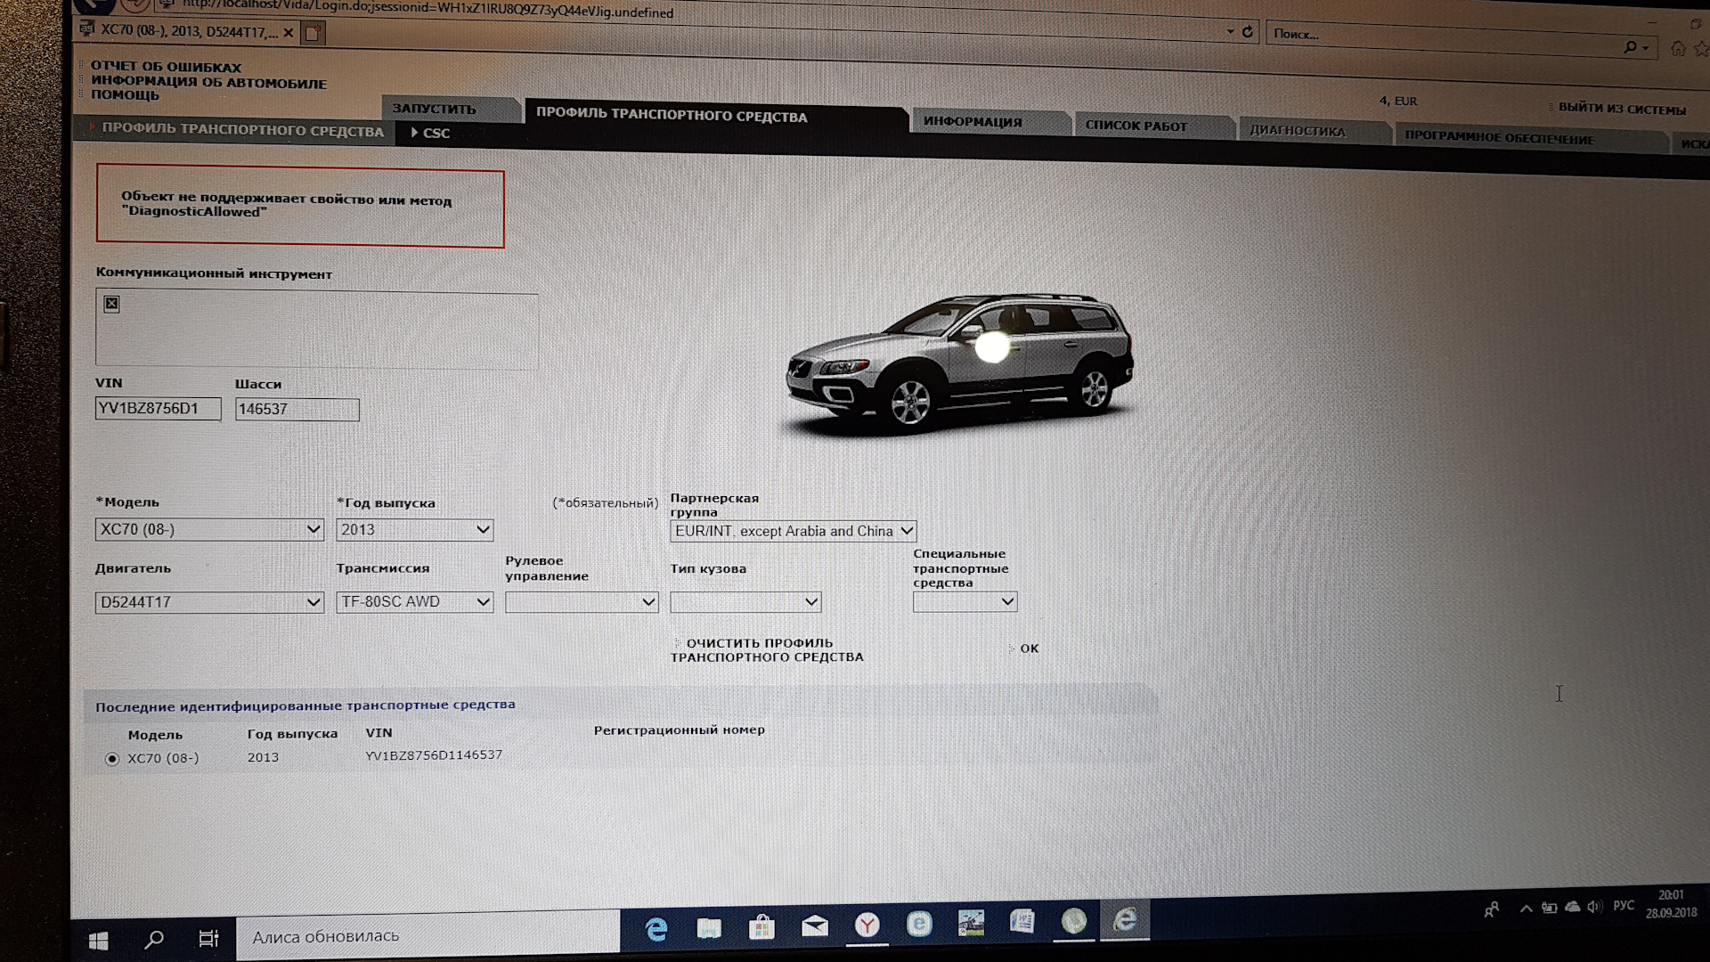Open the People icon in system tray
This screenshot has width=1710, height=962.
[x=1492, y=909]
